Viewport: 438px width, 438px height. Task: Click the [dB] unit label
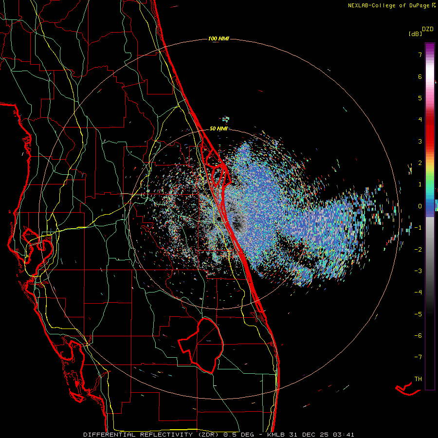pyautogui.click(x=415, y=34)
